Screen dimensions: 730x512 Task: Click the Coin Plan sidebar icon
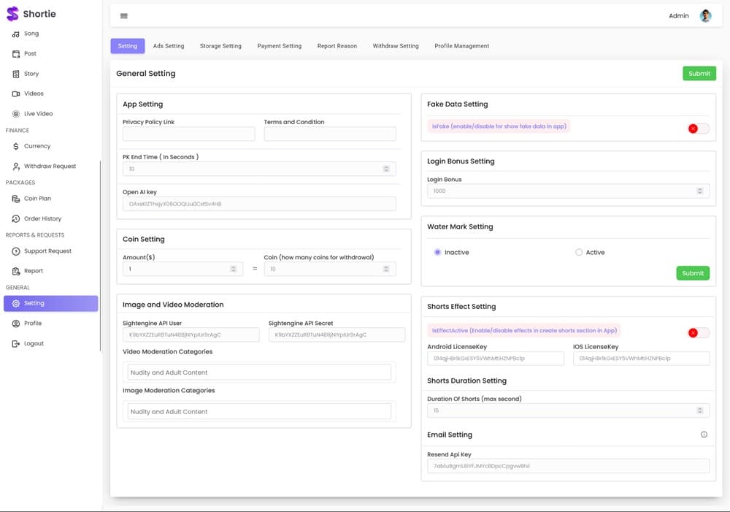point(16,199)
